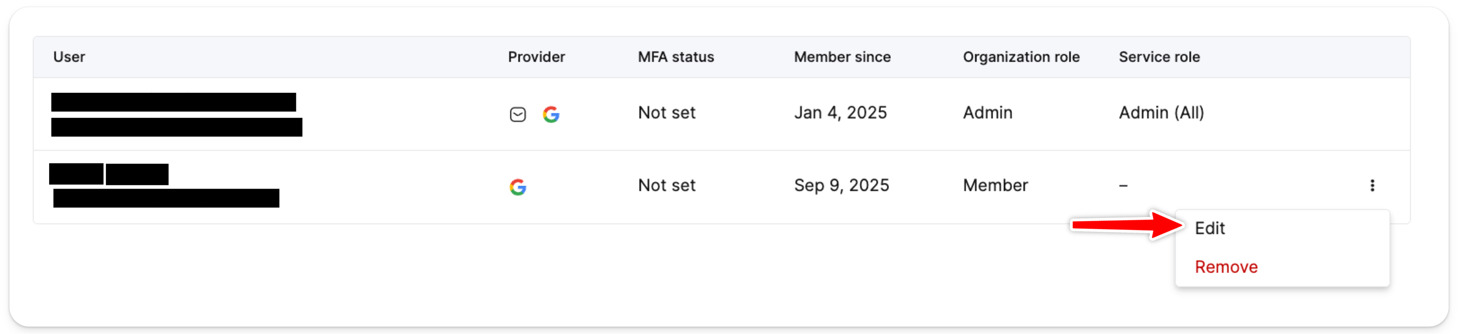Click the email provider icon in the Admin row
Screen dimensions: 1459x334
[518, 114]
